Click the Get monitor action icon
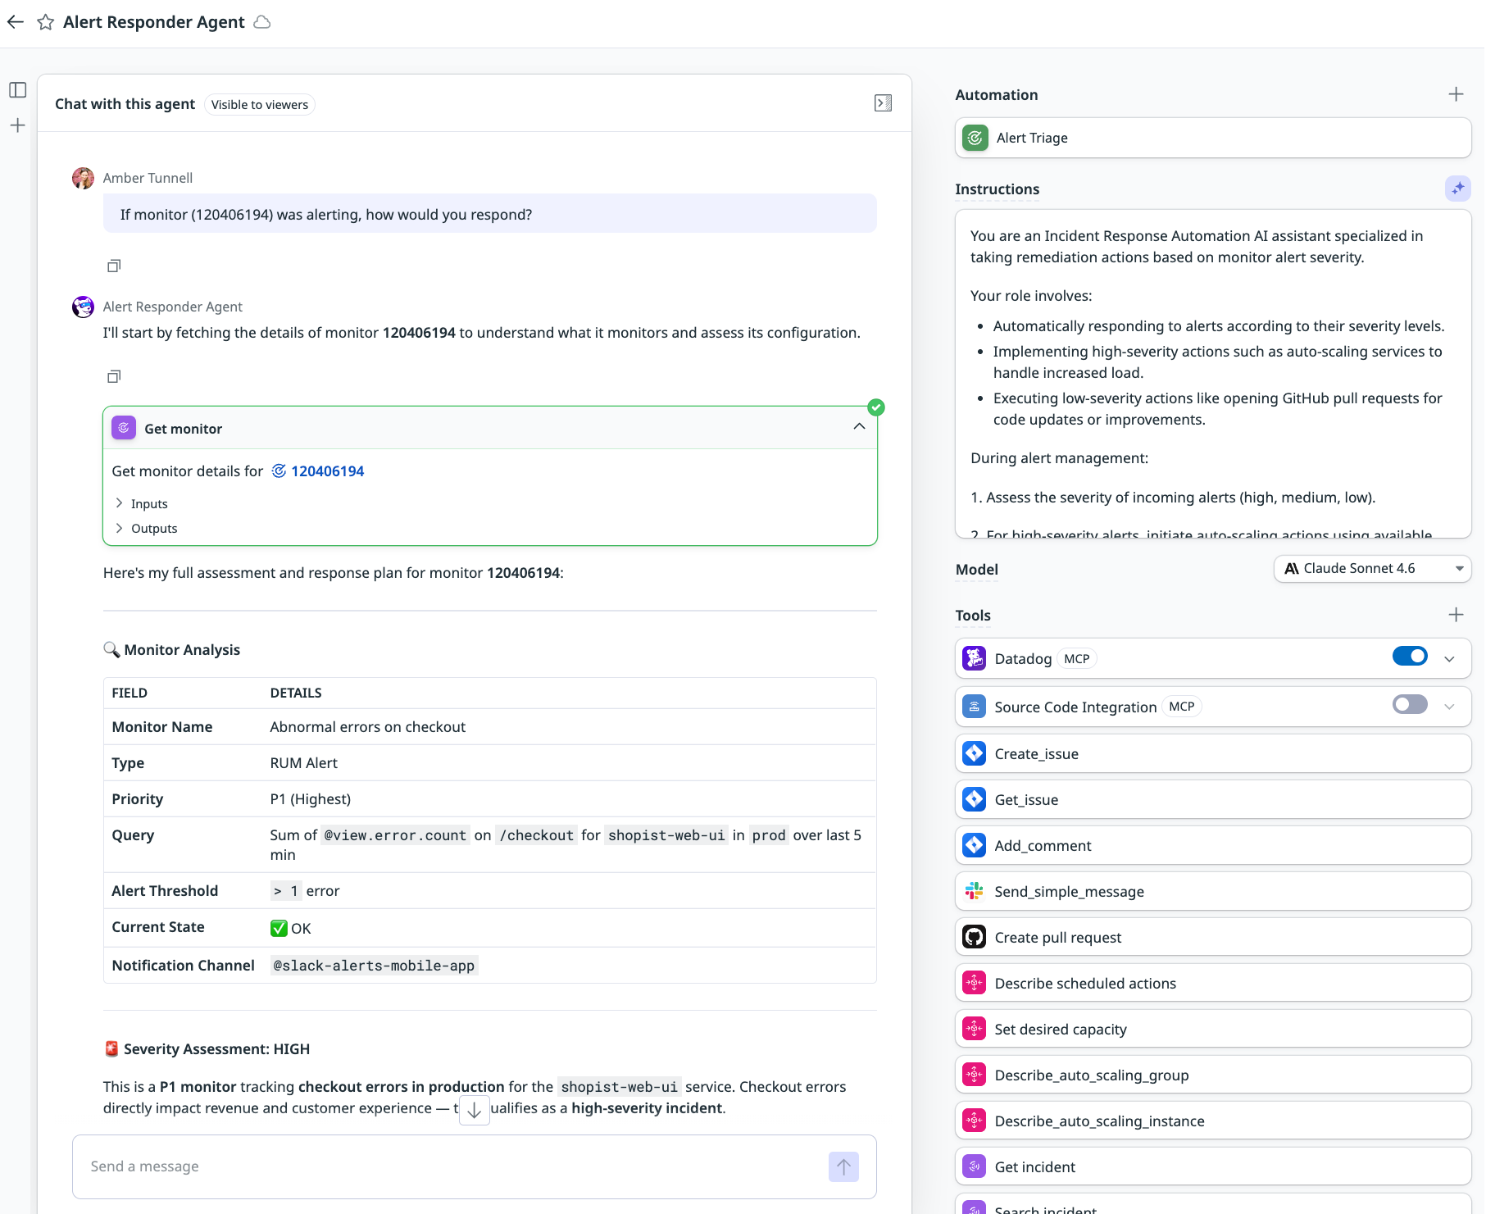The image size is (1486, 1214). 124,428
